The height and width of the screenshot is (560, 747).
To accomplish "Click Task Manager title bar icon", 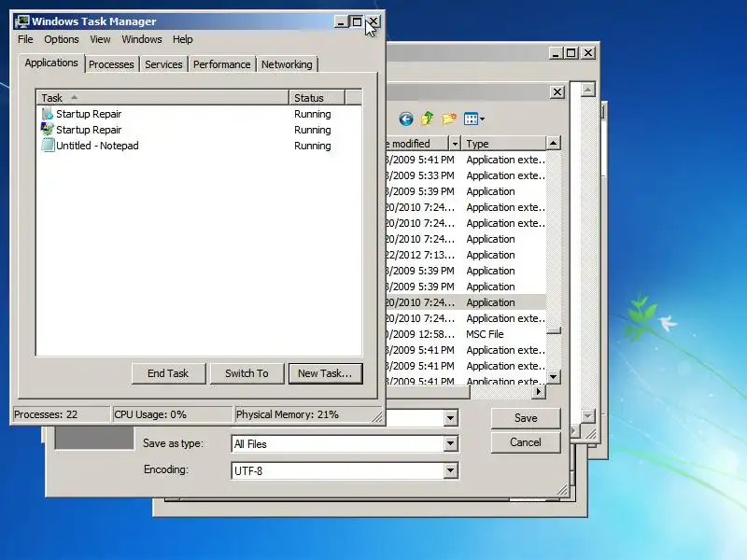I will (21, 21).
